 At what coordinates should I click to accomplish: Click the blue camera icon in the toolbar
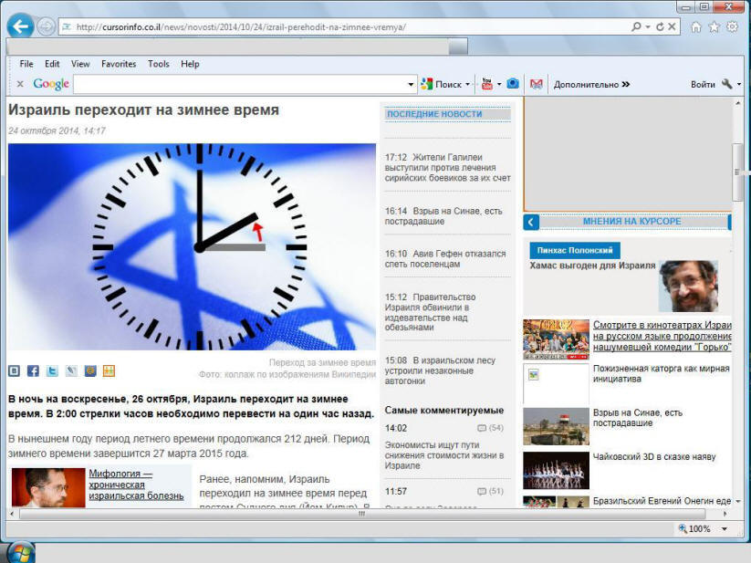click(x=513, y=84)
